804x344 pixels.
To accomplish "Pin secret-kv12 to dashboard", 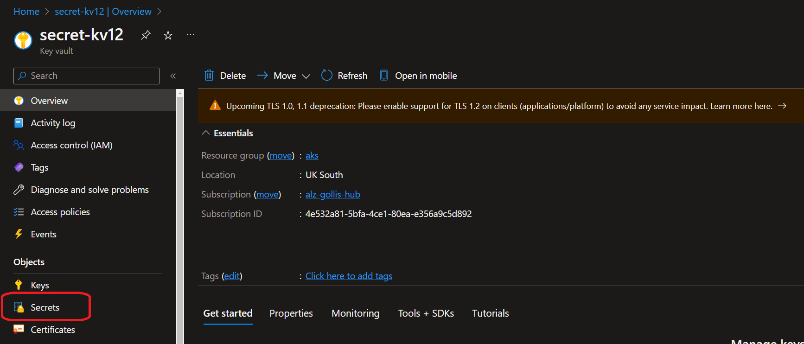I will coord(146,35).
